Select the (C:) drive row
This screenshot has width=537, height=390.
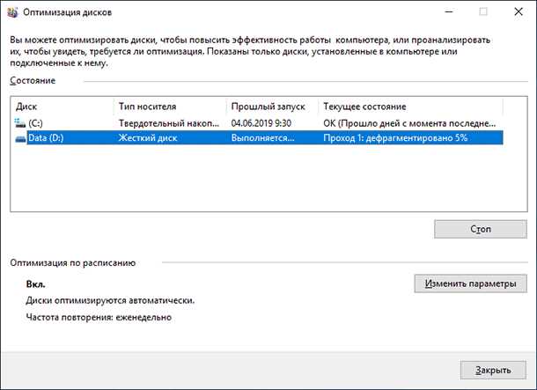[x=259, y=123]
